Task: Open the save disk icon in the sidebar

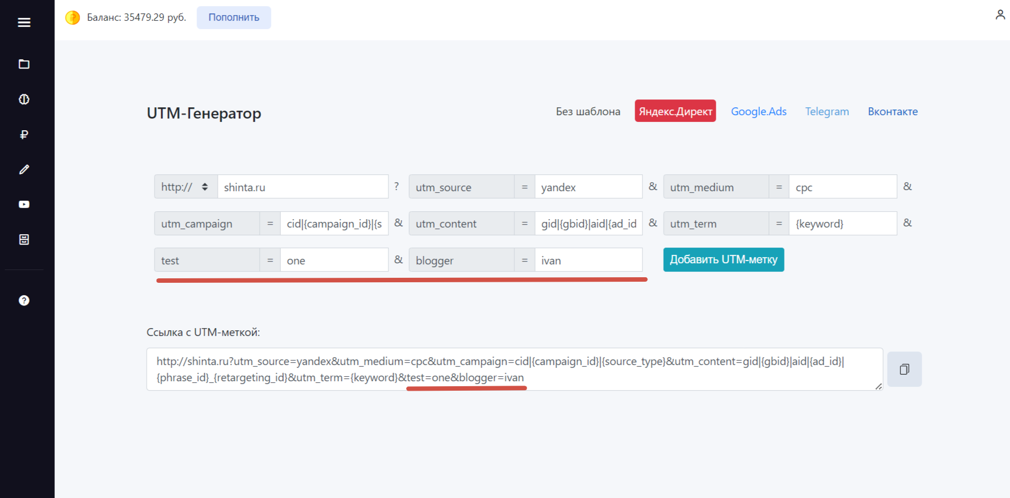Action: [x=24, y=240]
